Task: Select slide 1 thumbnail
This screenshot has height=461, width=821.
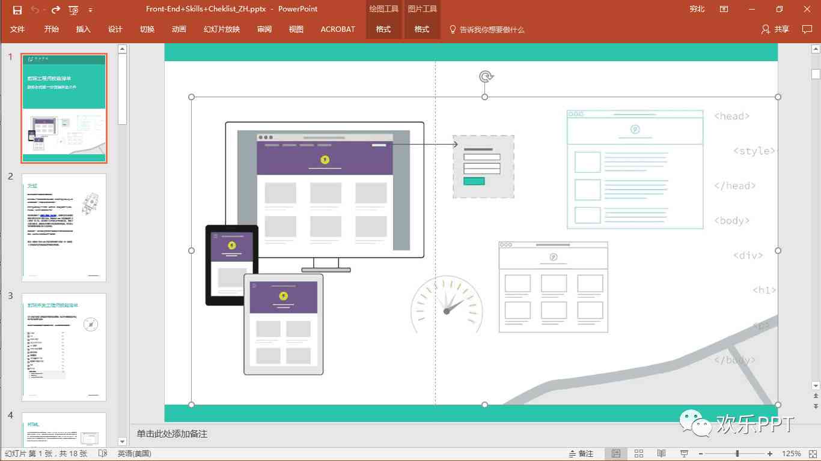Action: pos(64,108)
